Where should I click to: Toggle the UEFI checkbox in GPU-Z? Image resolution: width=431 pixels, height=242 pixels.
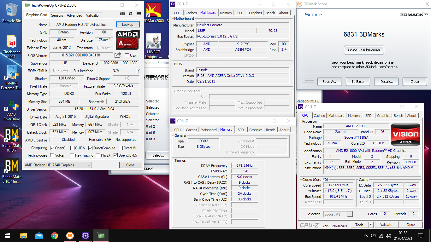tap(127, 55)
